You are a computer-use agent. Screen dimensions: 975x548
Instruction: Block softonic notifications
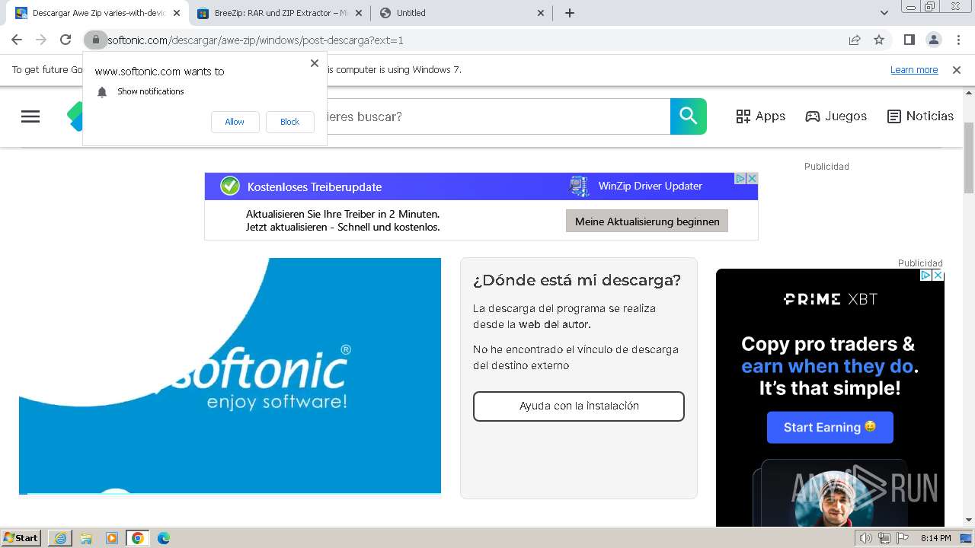click(x=289, y=122)
